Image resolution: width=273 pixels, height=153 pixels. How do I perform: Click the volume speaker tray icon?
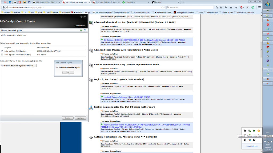[x=271, y=142]
